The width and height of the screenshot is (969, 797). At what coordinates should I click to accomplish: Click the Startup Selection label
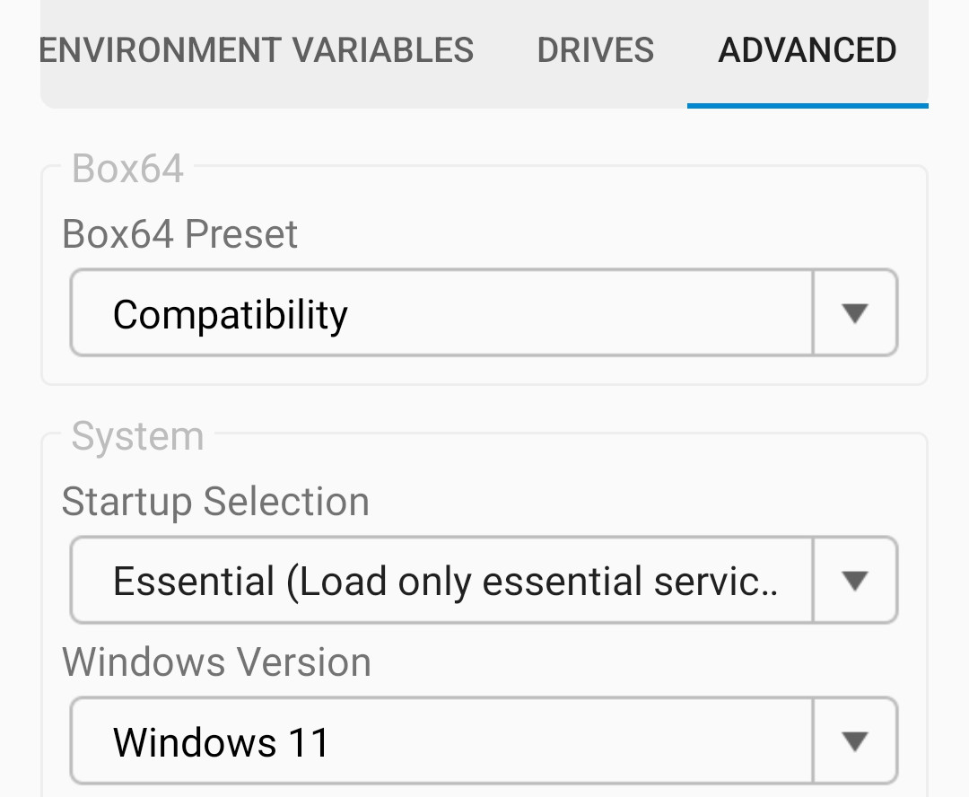point(215,502)
